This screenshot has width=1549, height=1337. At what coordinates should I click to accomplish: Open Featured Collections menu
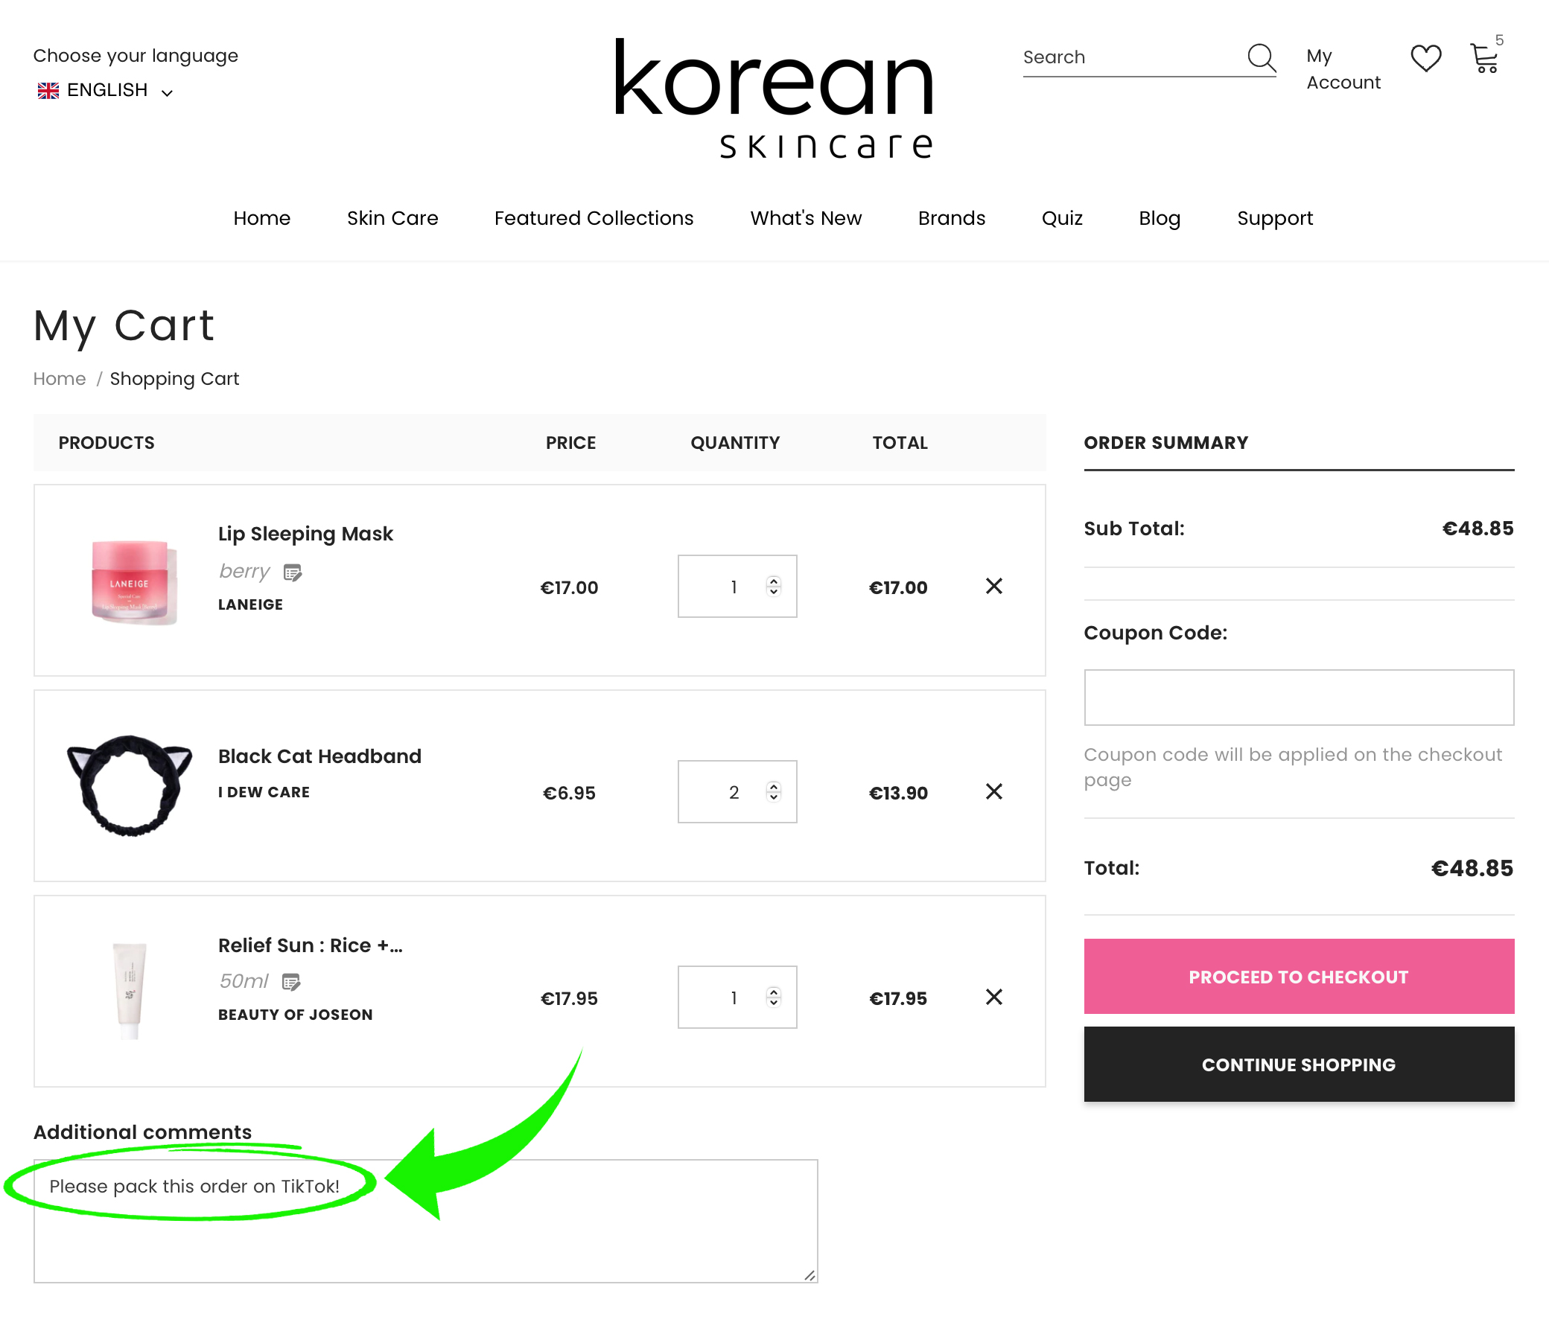594,218
